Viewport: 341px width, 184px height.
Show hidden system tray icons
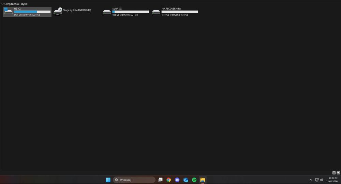tap(311, 180)
